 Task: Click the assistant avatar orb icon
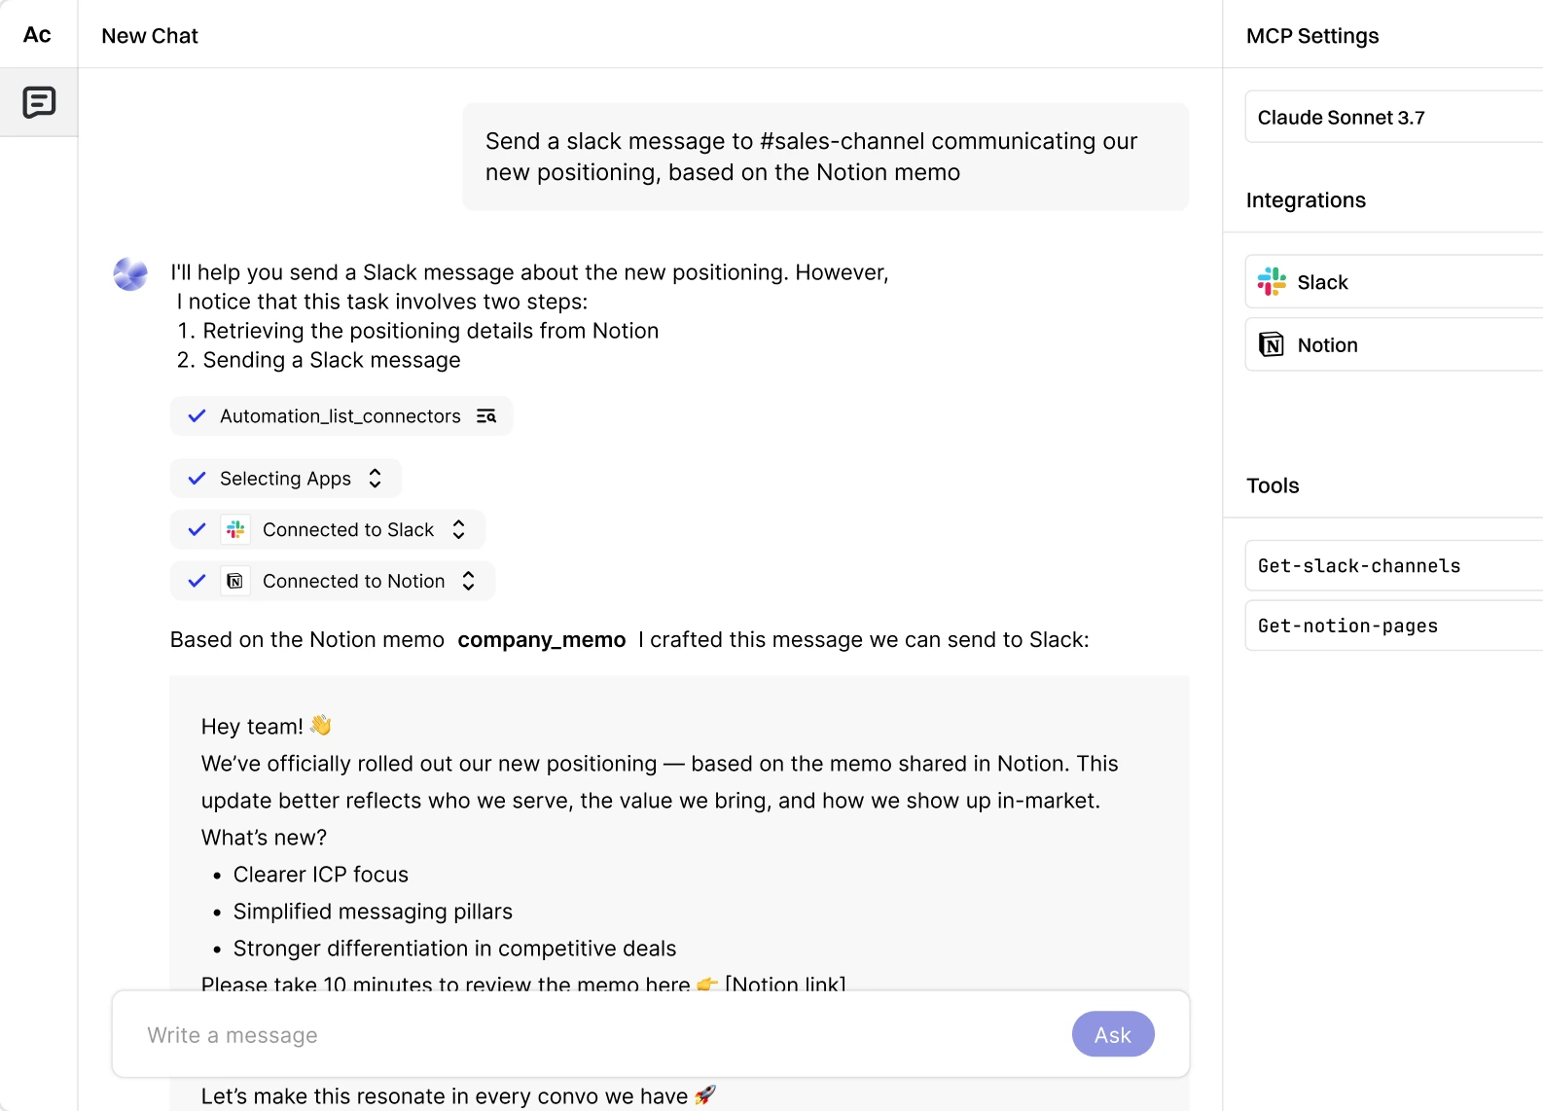click(130, 274)
